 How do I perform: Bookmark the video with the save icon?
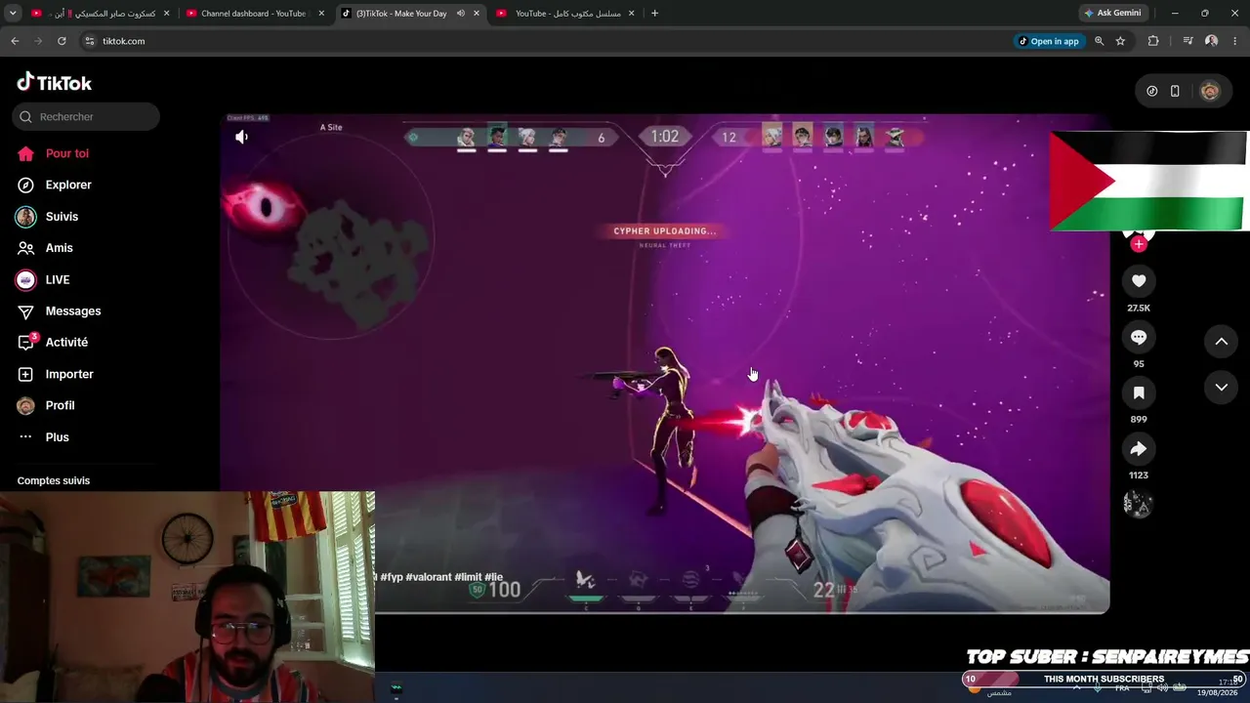coord(1139,393)
